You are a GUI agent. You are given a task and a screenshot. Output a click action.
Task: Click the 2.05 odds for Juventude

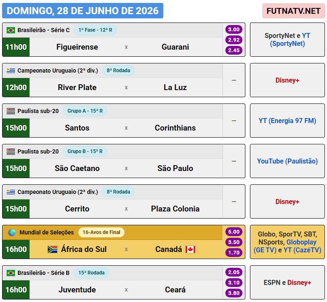pyautogui.click(x=234, y=272)
